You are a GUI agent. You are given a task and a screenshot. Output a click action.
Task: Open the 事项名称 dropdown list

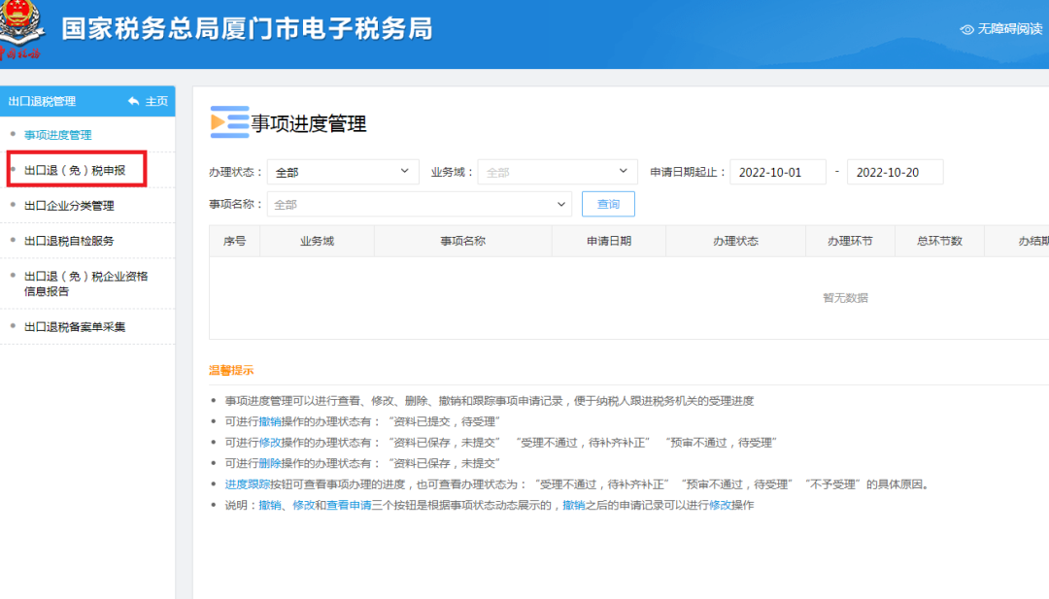(420, 205)
